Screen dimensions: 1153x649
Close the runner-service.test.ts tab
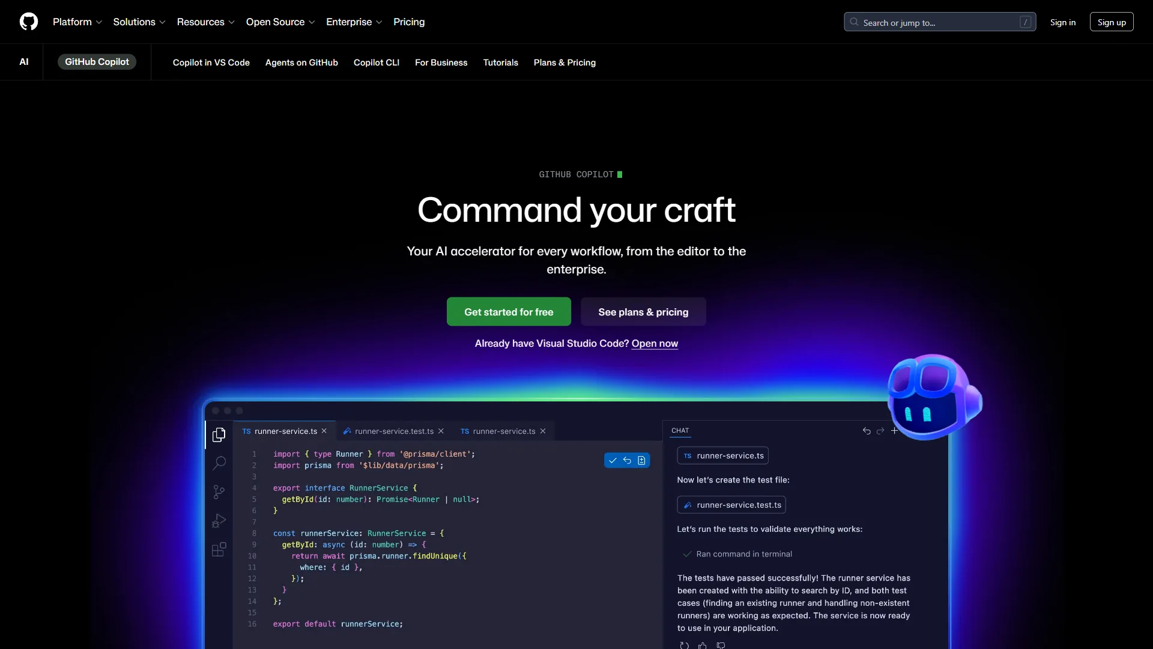(441, 431)
